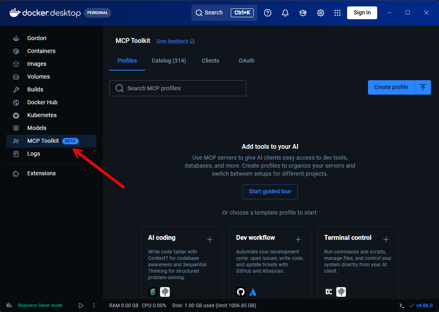Image resolution: width=439 pixels, height=312 pixels.
Task: Click the Resource Saver mode label
Action: (x=40, y=306)
